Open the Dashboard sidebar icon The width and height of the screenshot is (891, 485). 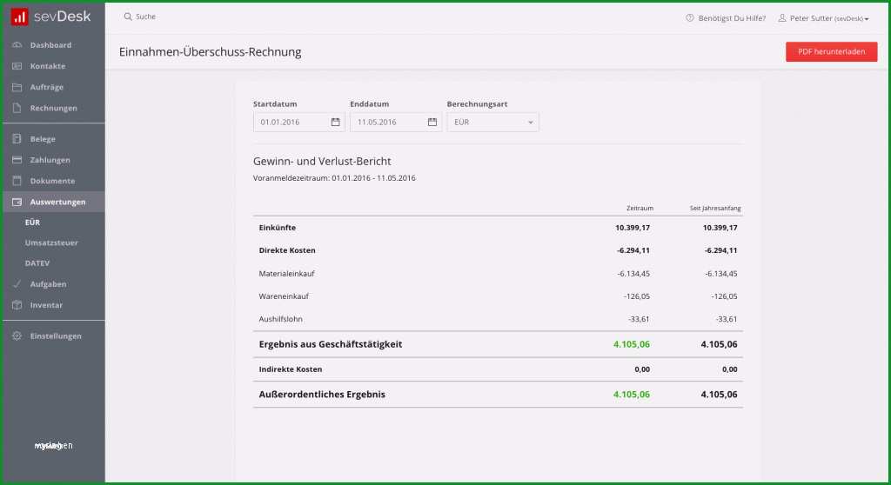17,45
